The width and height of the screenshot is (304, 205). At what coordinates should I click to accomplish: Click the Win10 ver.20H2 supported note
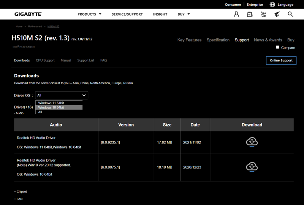(44, 165)
